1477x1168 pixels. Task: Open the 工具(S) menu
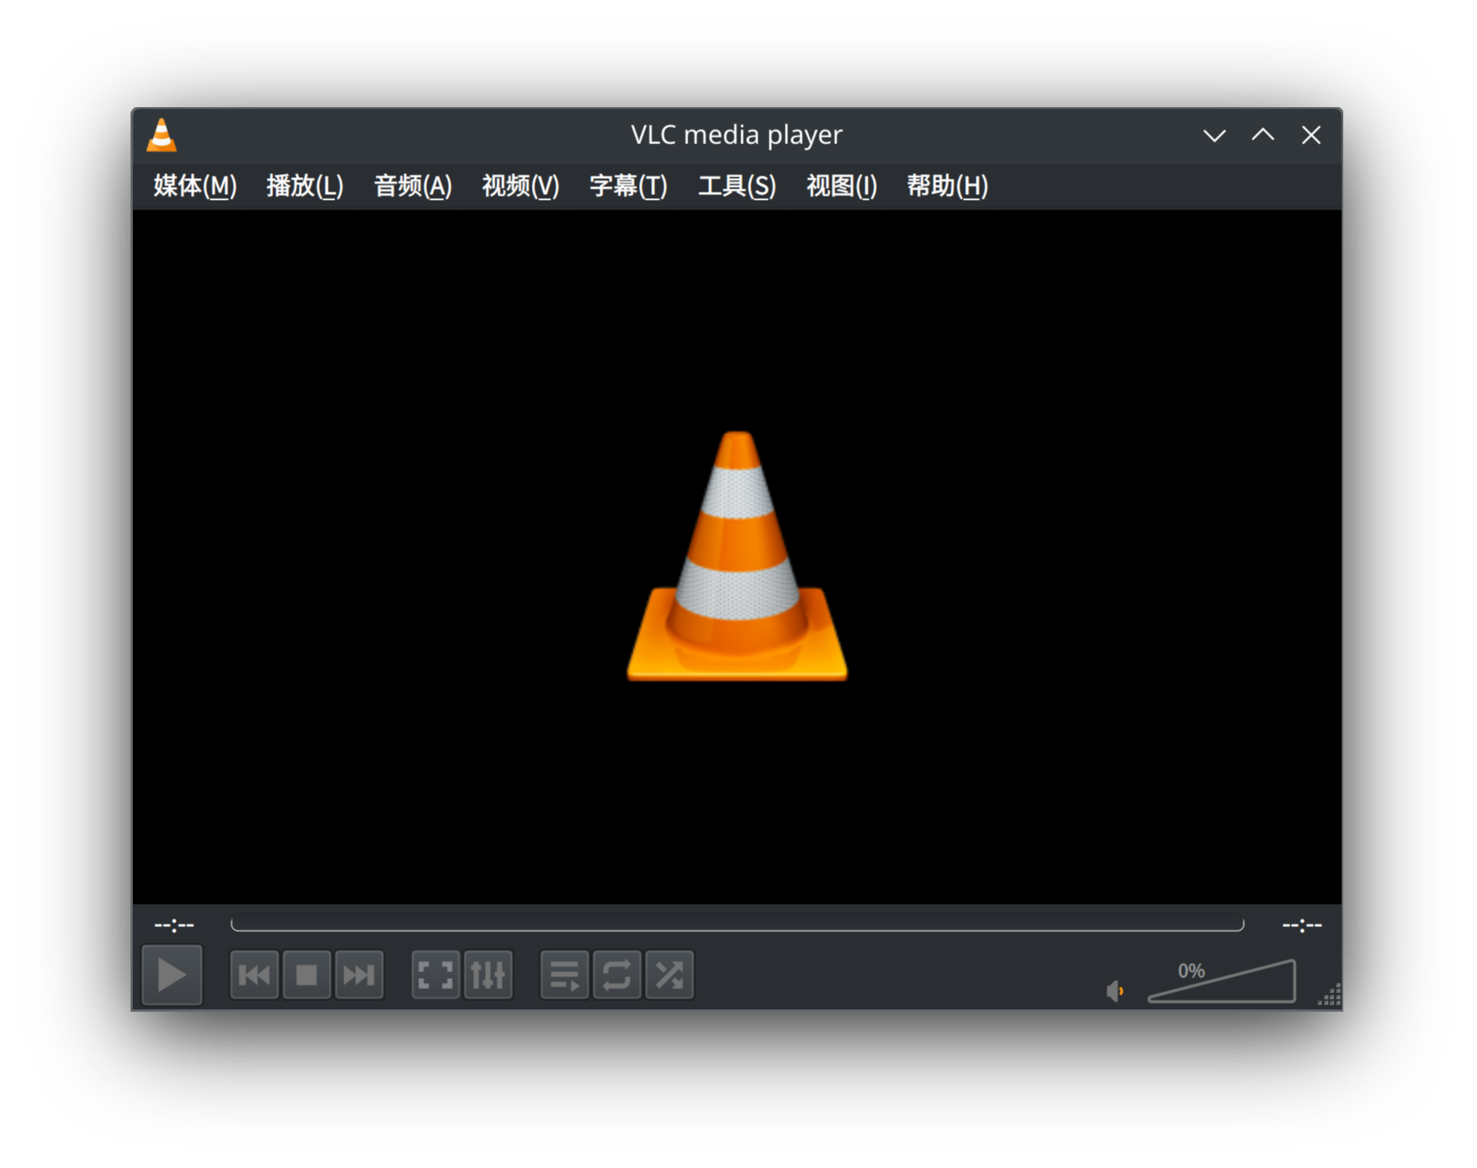click(x=736, y=186)
